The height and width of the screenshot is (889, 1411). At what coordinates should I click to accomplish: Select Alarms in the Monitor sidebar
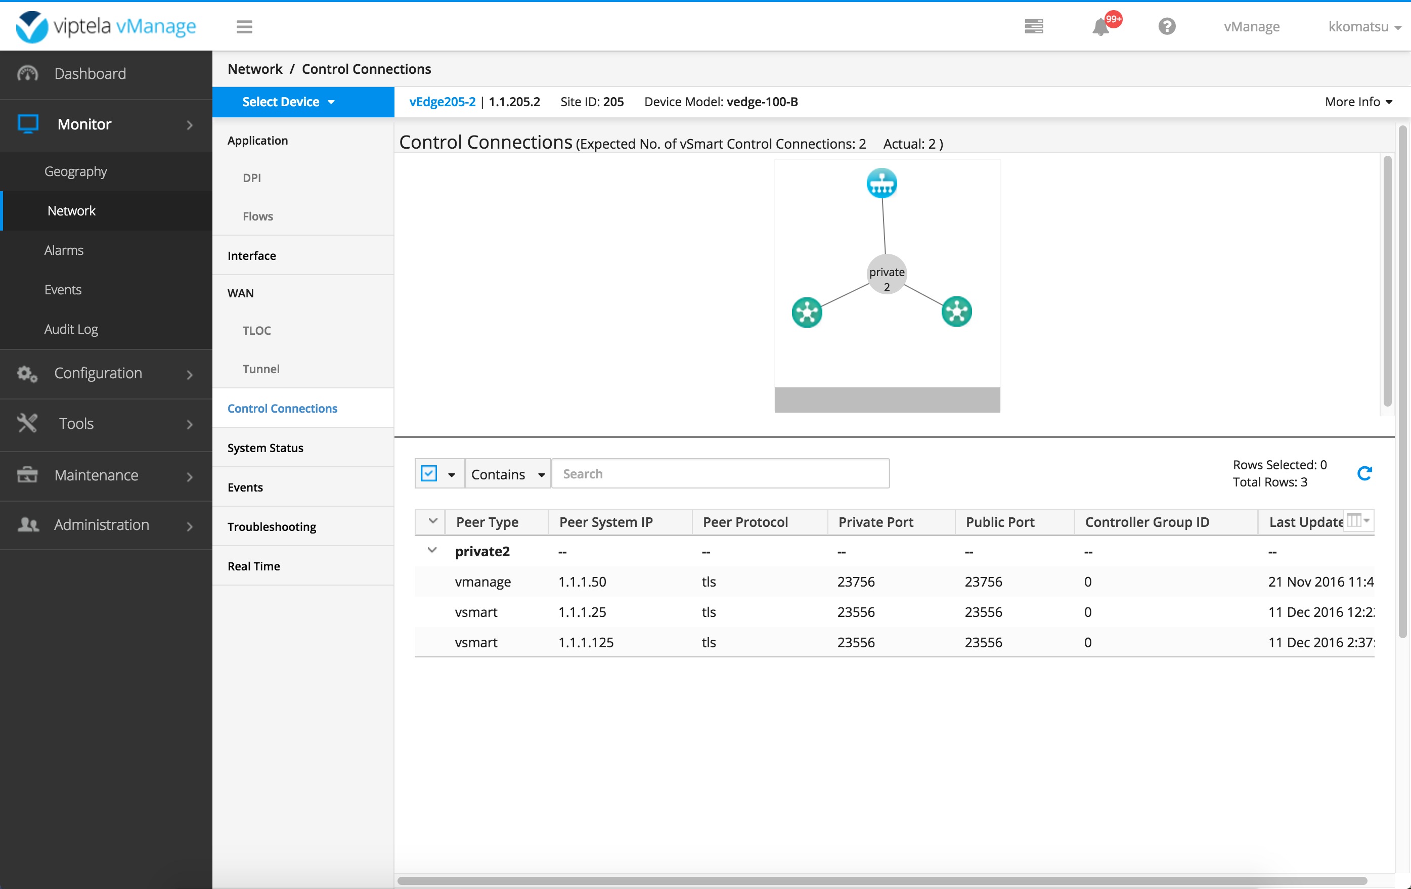(x=64, y=250)
